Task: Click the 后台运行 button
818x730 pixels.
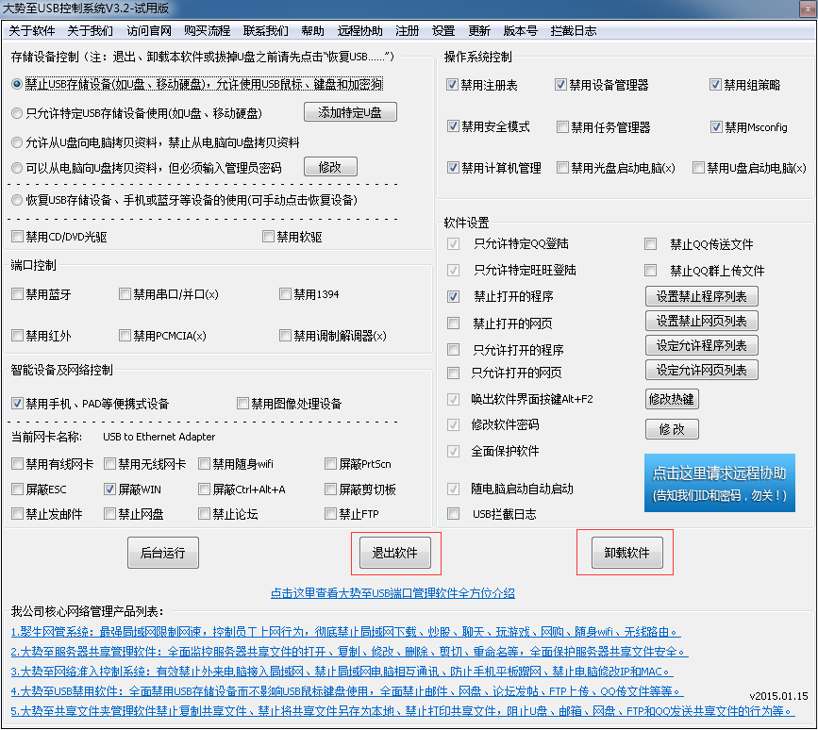Action: [162, 553]
